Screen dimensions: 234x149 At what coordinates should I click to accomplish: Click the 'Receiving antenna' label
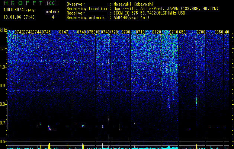coord(86,18)
